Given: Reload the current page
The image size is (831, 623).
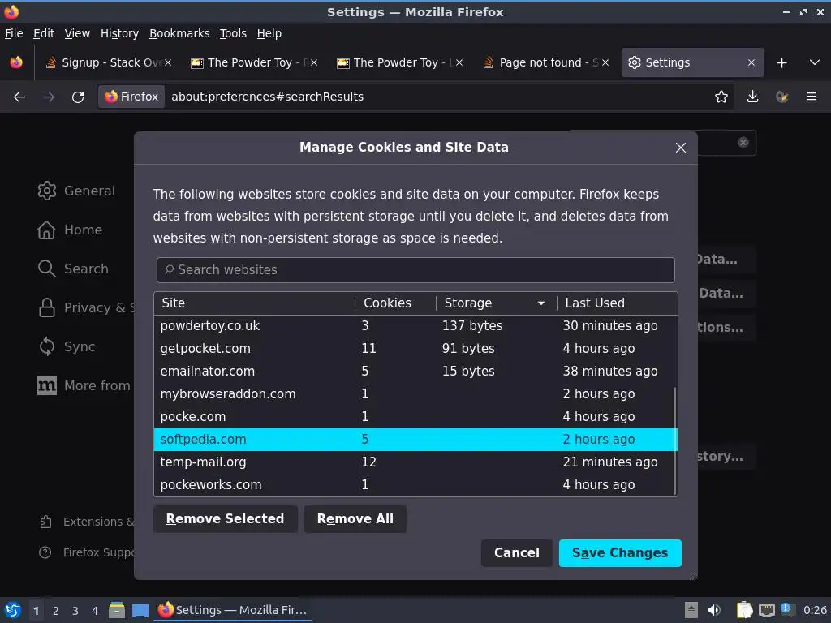Looking at the screenshot, I should (78, 97).
